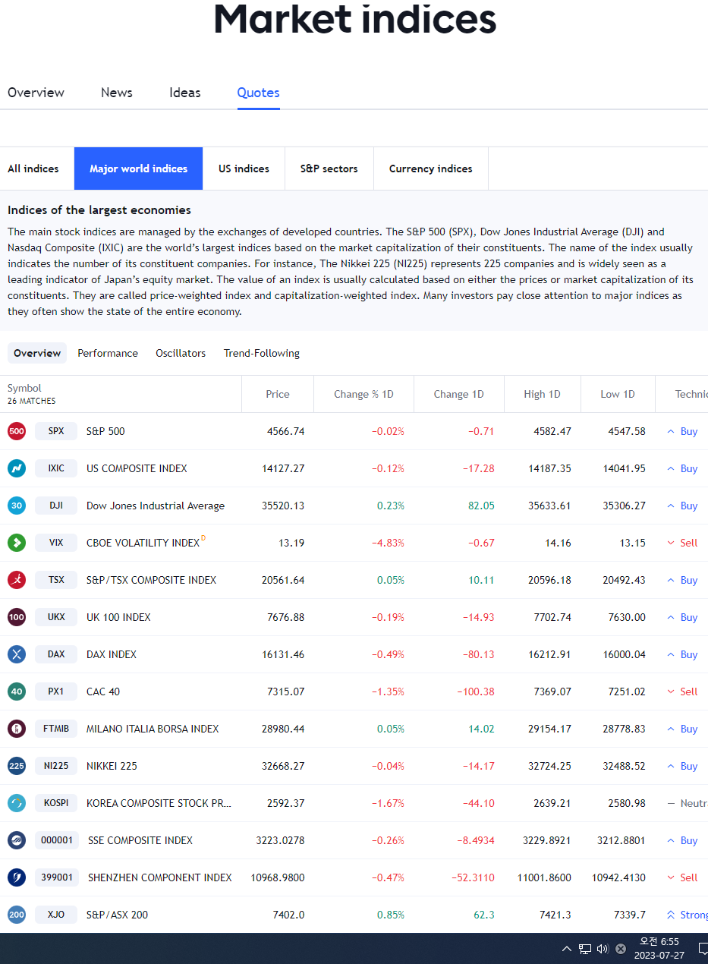Open the PX1 ticker link
The height and width of the screenshot is (964, 708).
pyautogui.click(x=56, y=691)
